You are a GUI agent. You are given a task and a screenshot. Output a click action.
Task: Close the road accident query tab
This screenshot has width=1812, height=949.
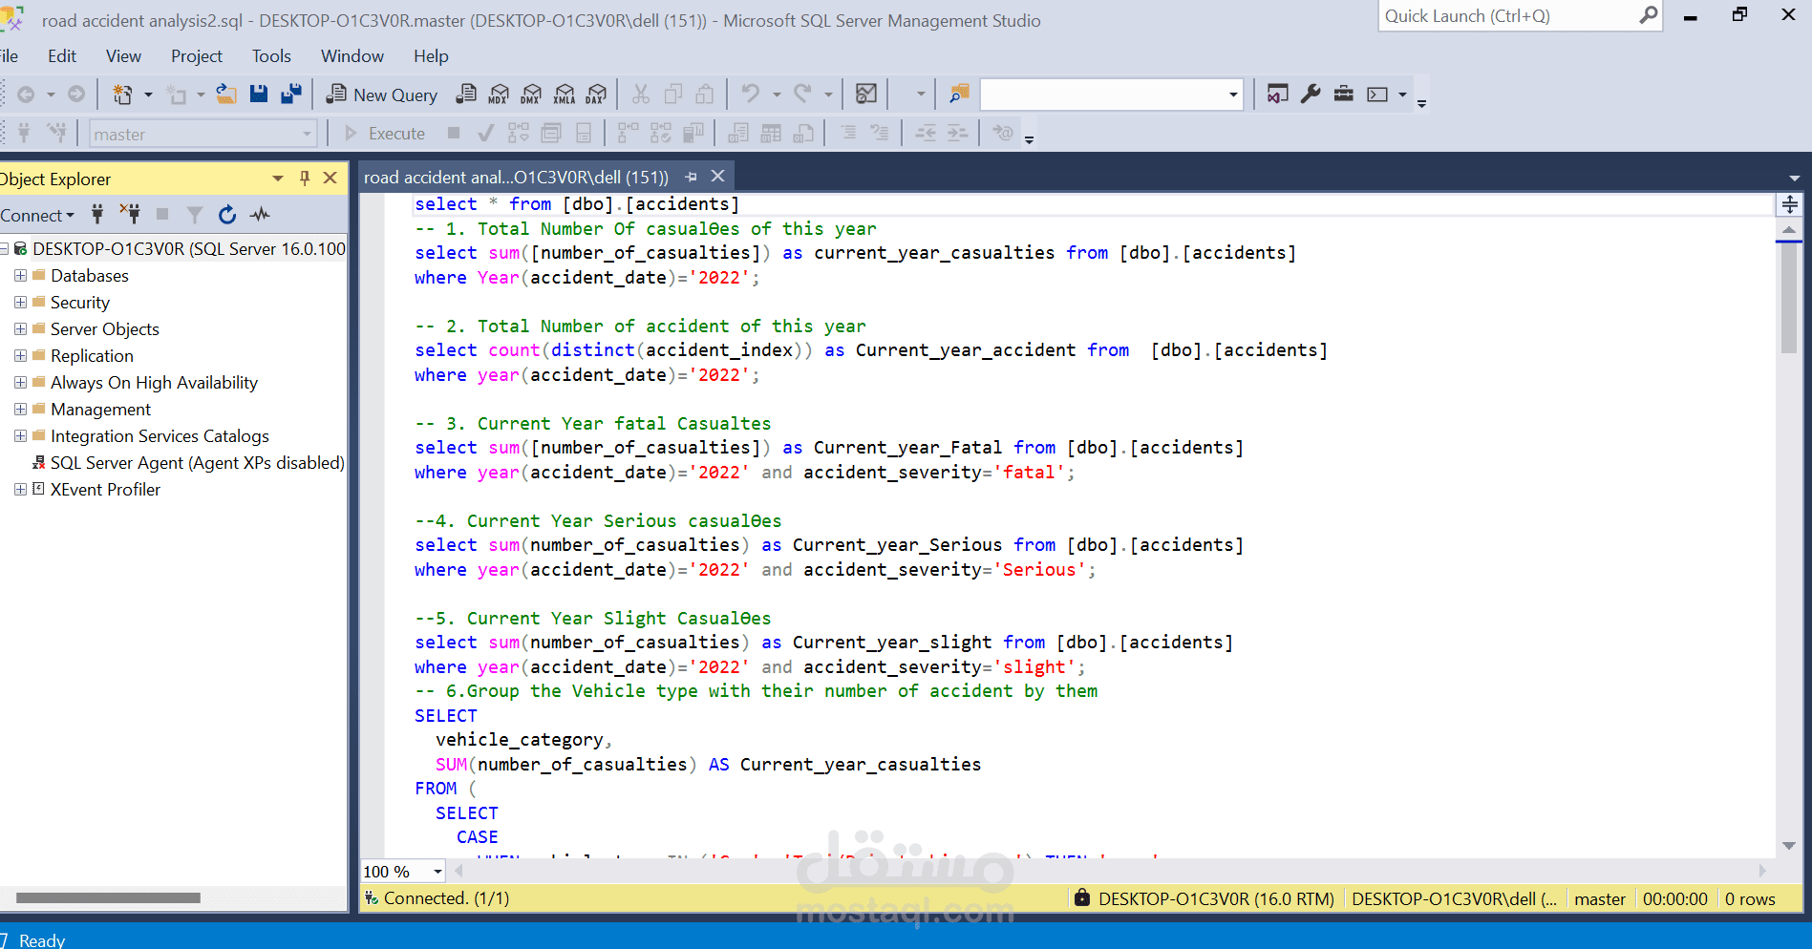point(718,177)
